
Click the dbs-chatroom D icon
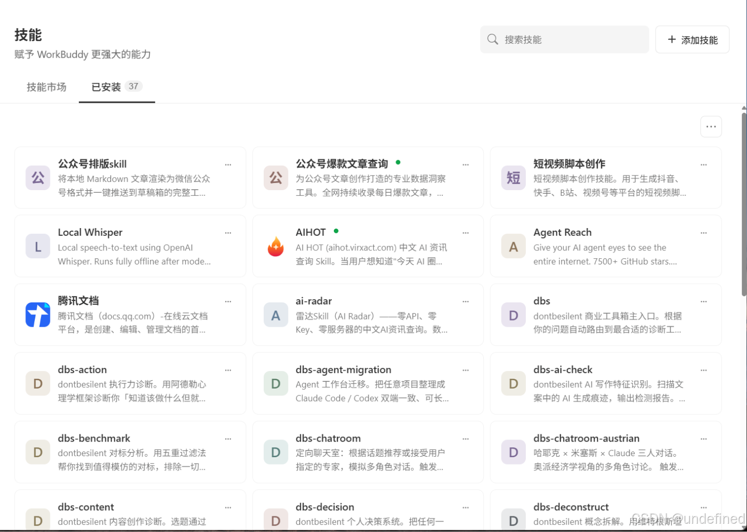pyautogui.click(x=276, y=452)
